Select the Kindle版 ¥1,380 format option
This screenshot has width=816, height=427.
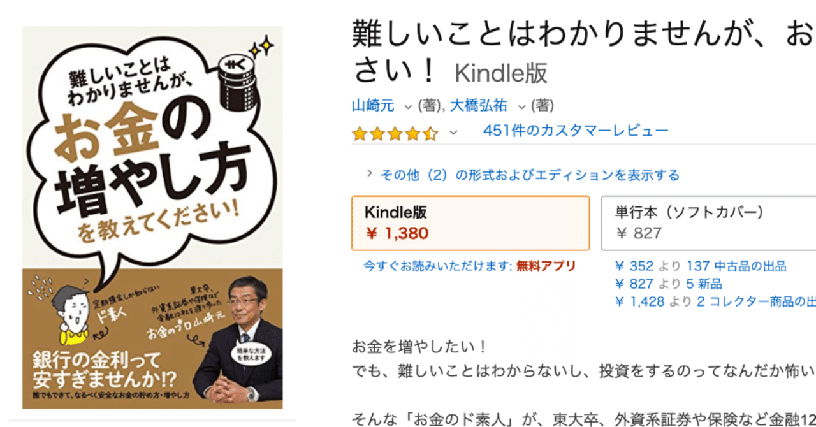[x=470, y=223]
